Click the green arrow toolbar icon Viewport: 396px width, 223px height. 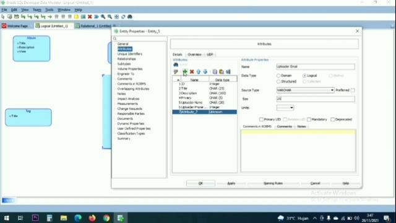pos(49,17)
